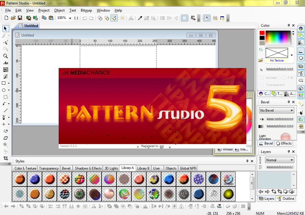Image resolution: width=305 pixels, height=215 pixels.
Task: Toggle the dashed selection frame icon
Action: click(x=184, y=18)
